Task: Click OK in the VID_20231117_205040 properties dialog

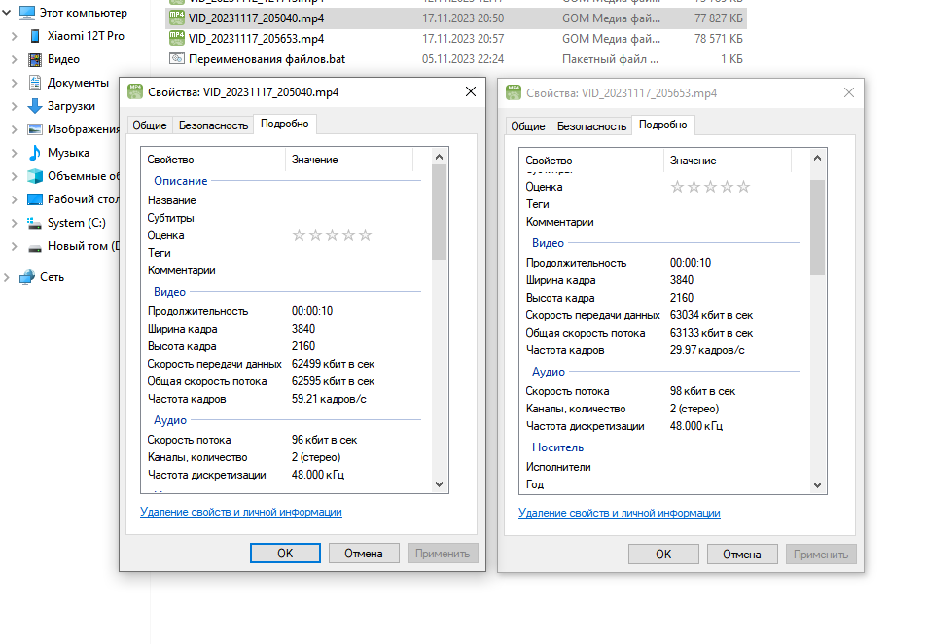Action: [x=285, y=554]
